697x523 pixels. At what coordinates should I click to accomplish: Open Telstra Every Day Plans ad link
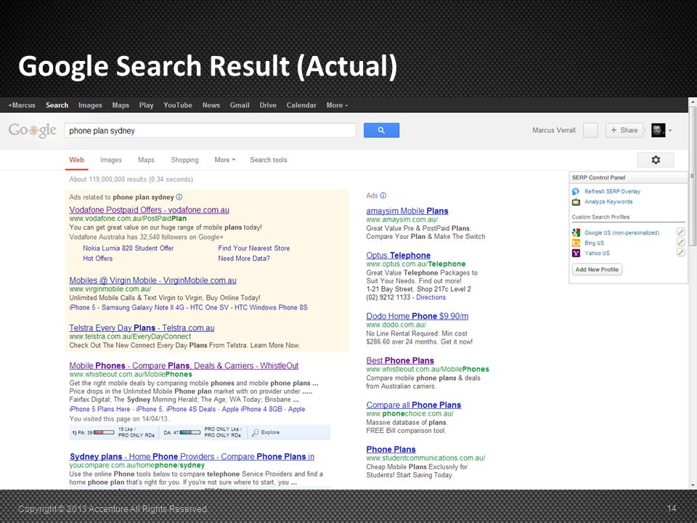point(142,328)
